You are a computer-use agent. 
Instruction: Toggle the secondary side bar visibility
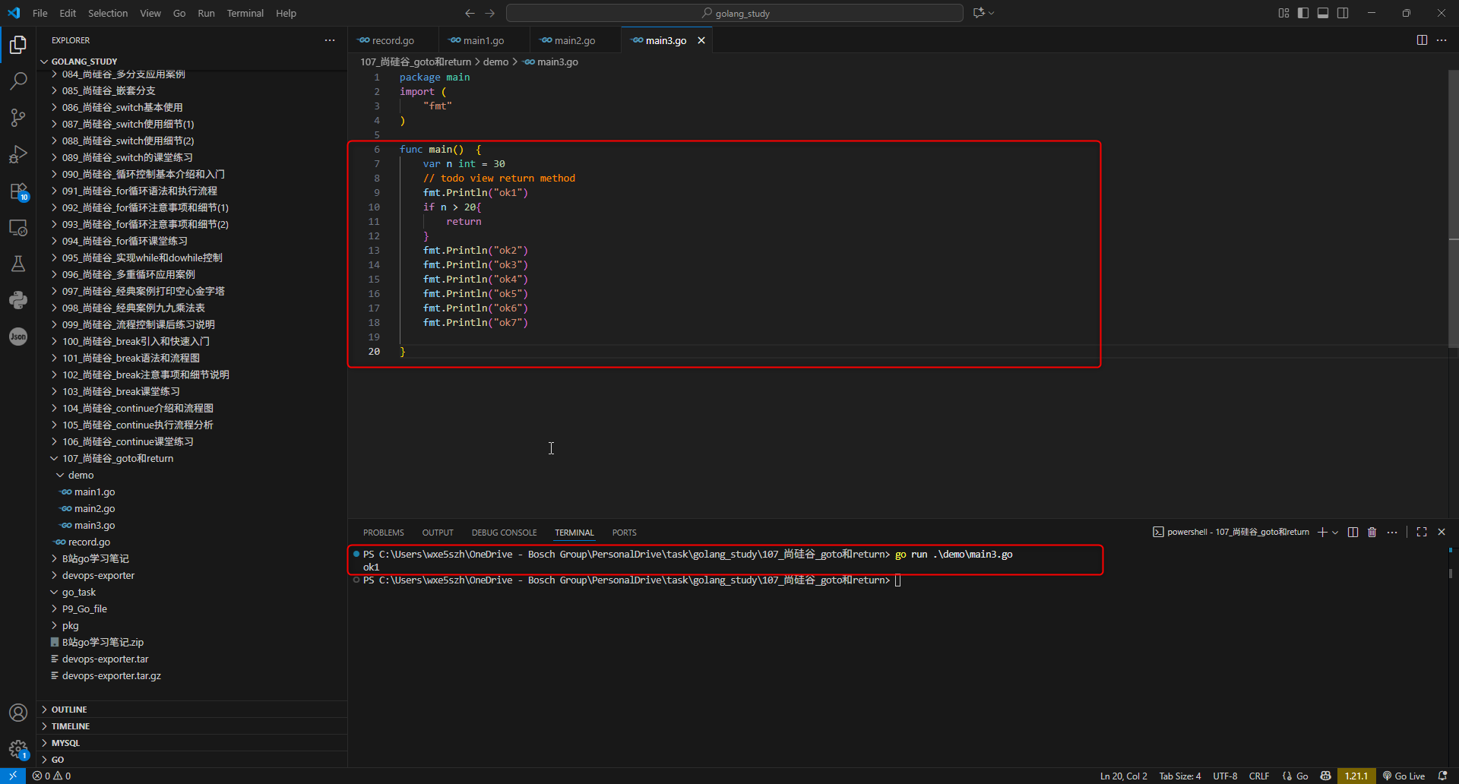coord(1343,13)
